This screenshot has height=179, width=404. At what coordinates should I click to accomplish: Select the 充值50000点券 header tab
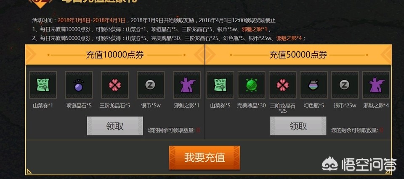298,54
